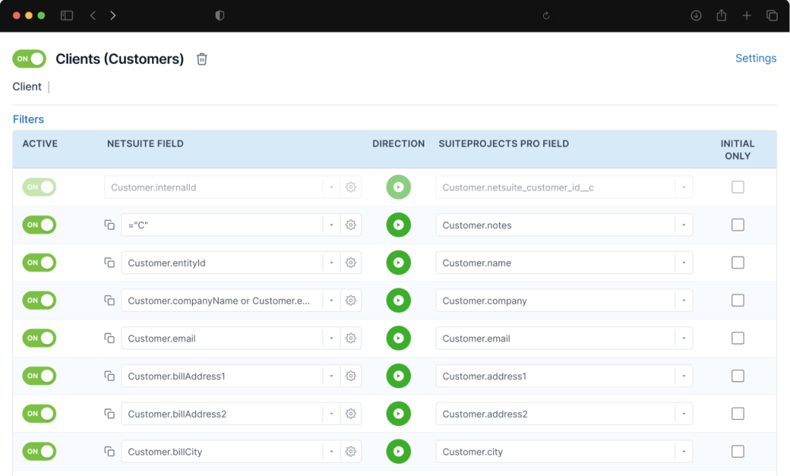Check Initial Only for Customer.name row

tap(738, 262)
